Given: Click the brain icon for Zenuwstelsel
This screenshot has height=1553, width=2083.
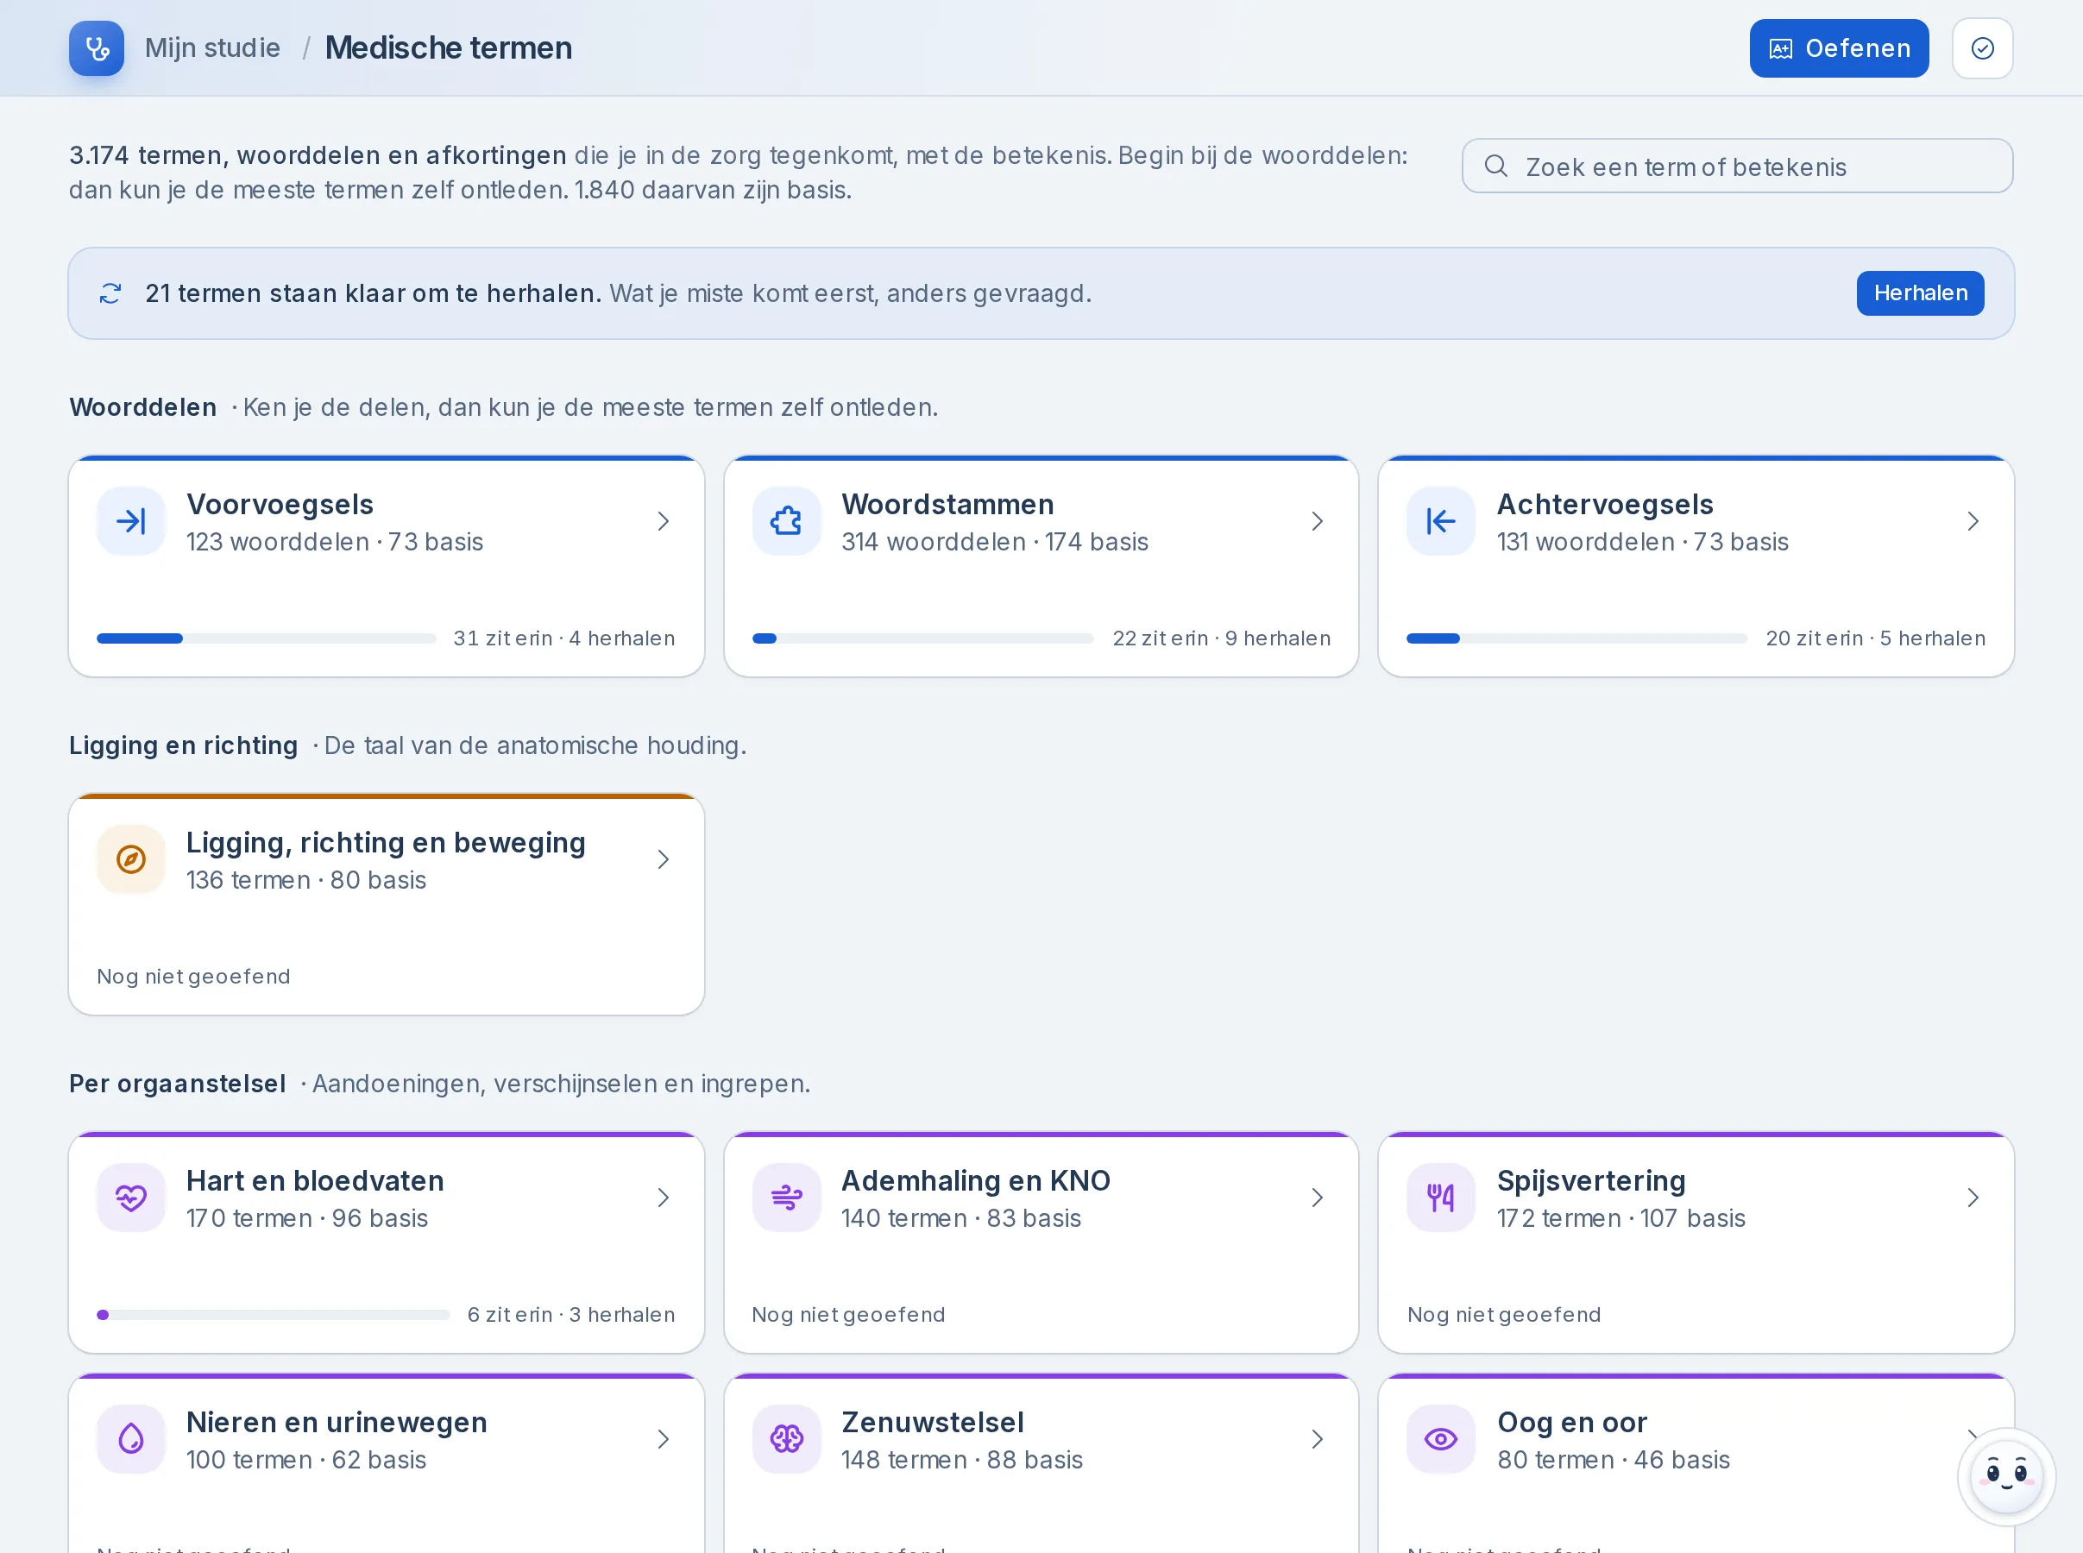Looking at the screenshot, I should pos(786,1438).
